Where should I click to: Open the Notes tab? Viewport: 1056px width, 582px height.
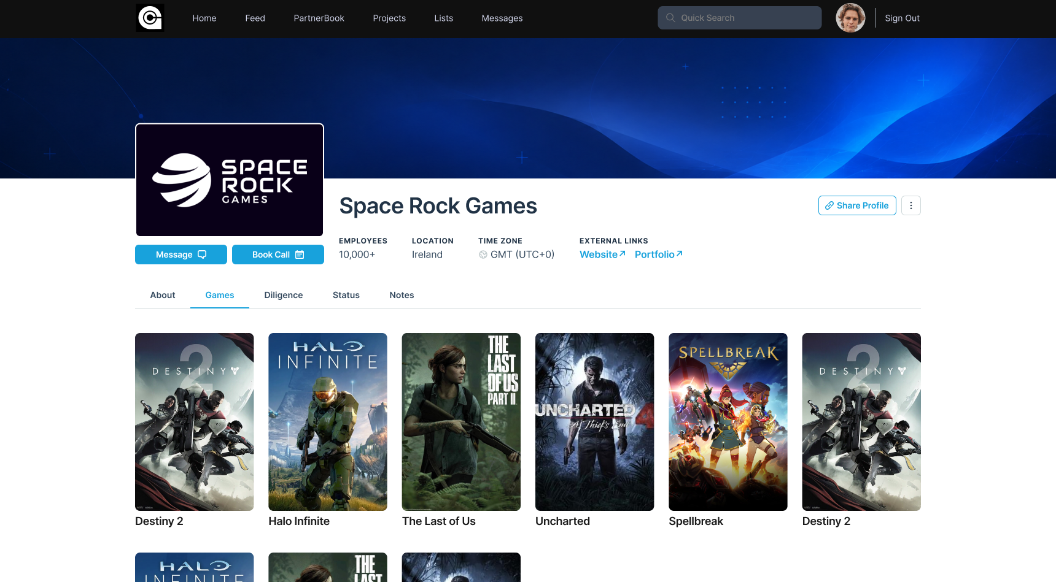(x=402, y=295)
